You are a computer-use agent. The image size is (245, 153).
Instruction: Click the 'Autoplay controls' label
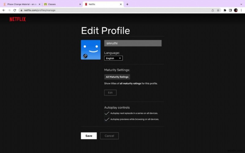click(117, 108)
